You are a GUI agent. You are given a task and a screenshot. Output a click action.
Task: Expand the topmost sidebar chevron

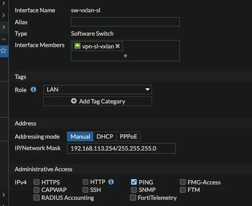pos(4,3)
